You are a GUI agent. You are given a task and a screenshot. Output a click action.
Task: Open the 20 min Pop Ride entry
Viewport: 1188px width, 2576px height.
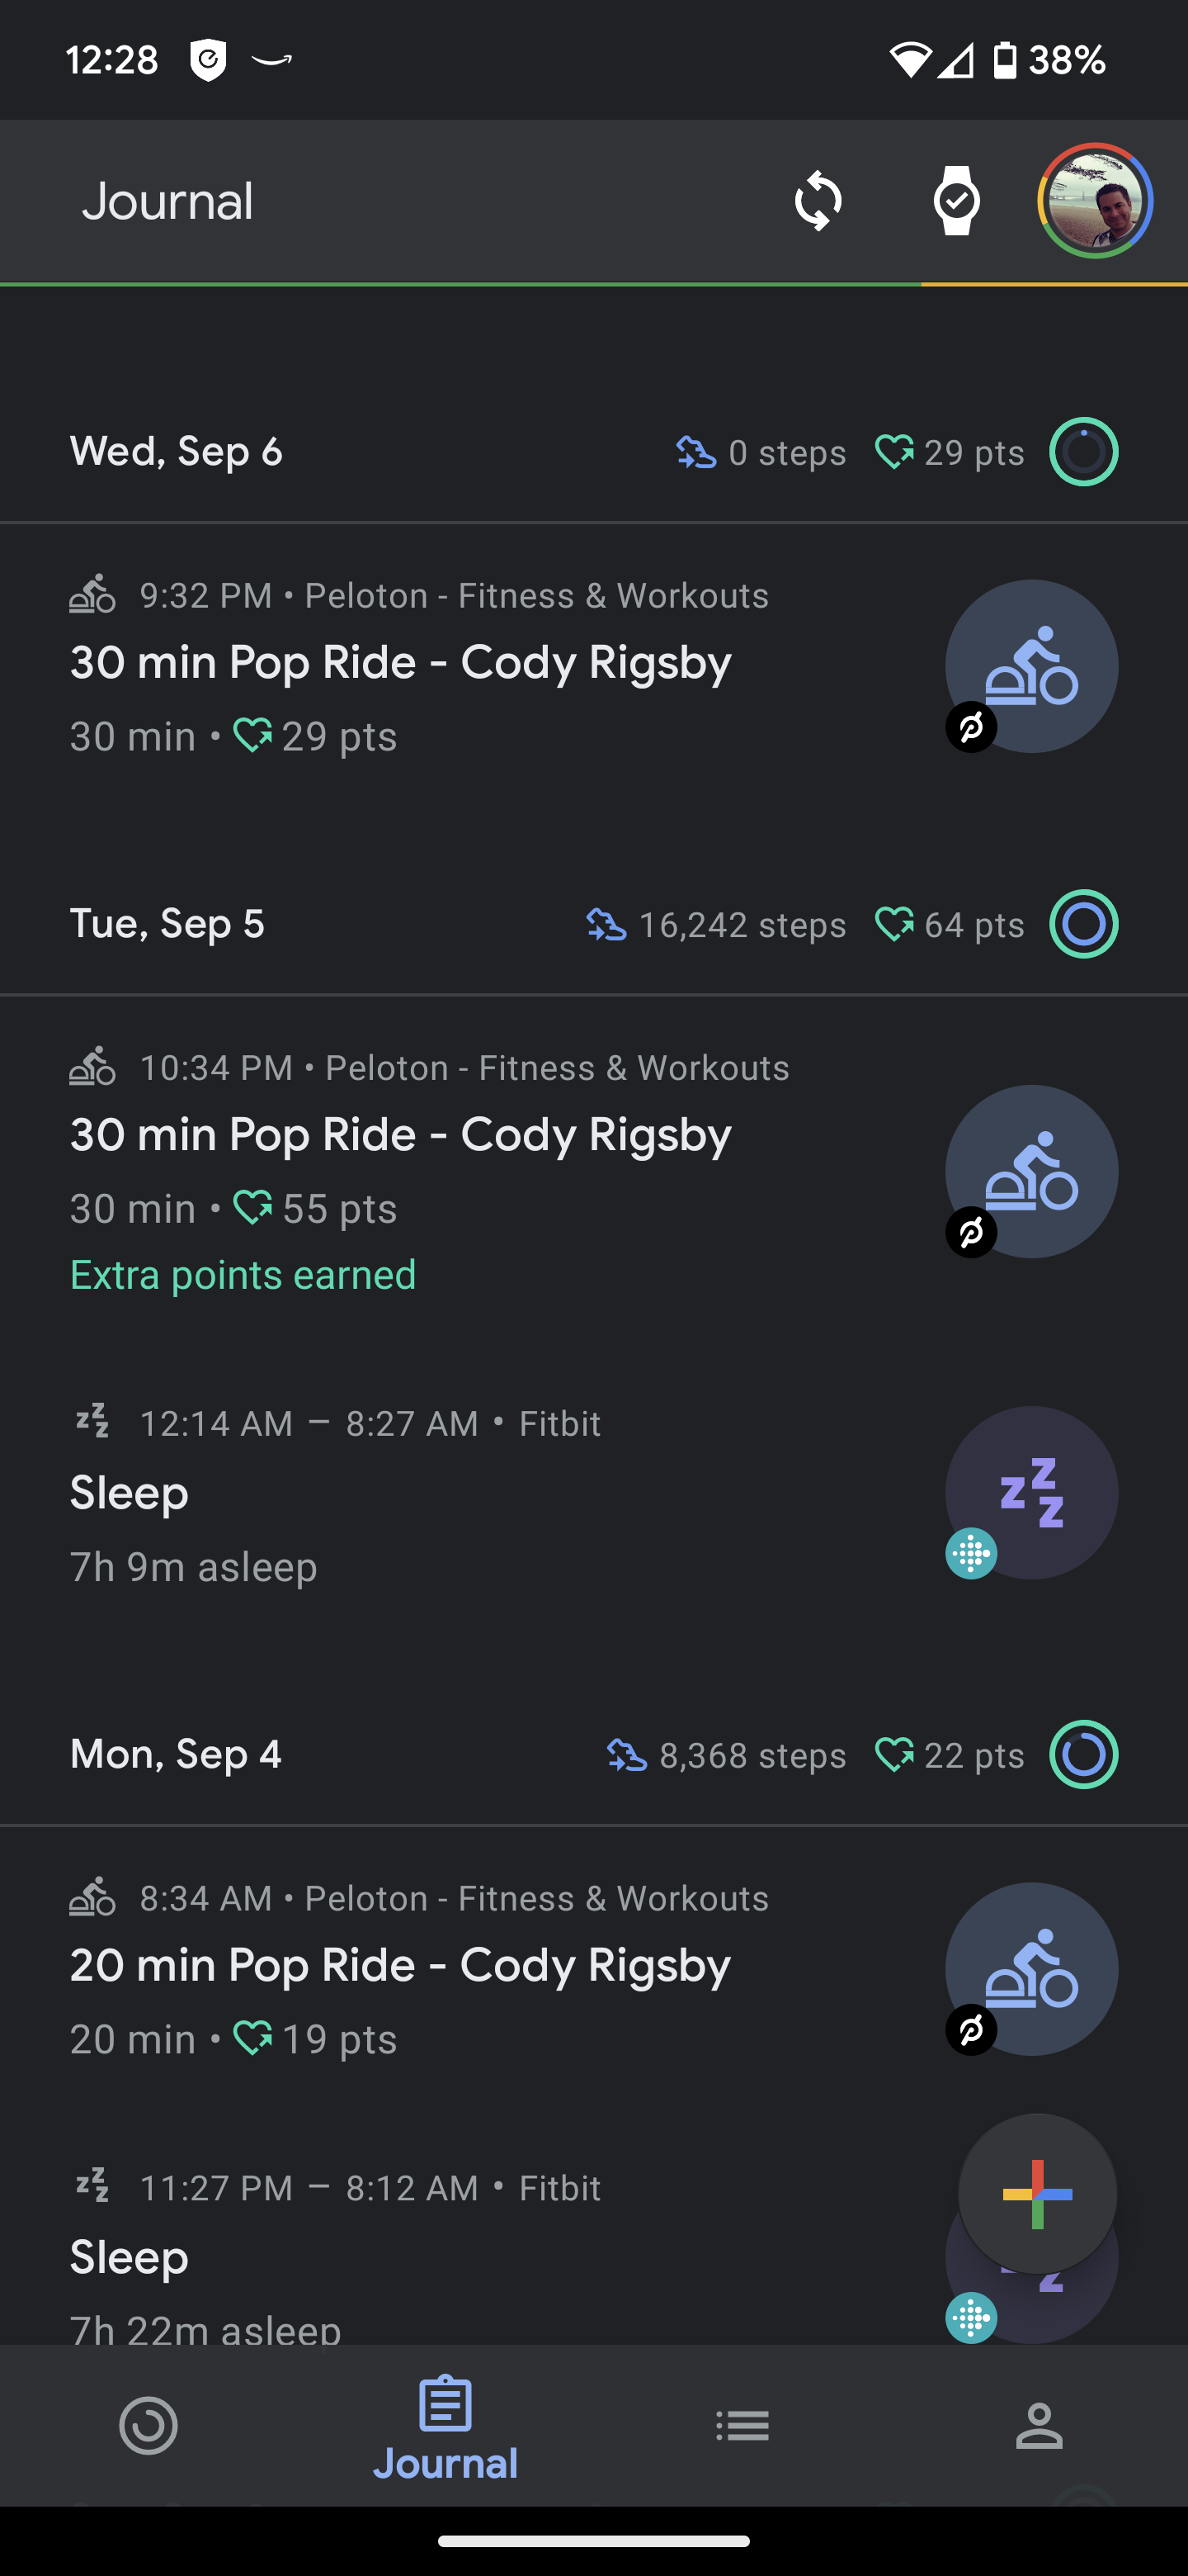401,1966
